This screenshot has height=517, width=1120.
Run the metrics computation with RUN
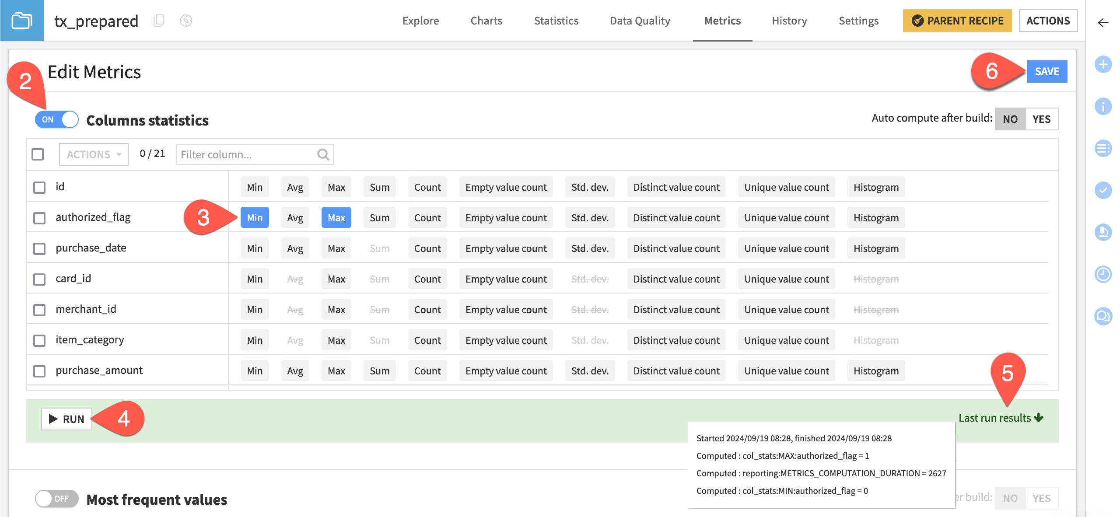coord(66,419)
